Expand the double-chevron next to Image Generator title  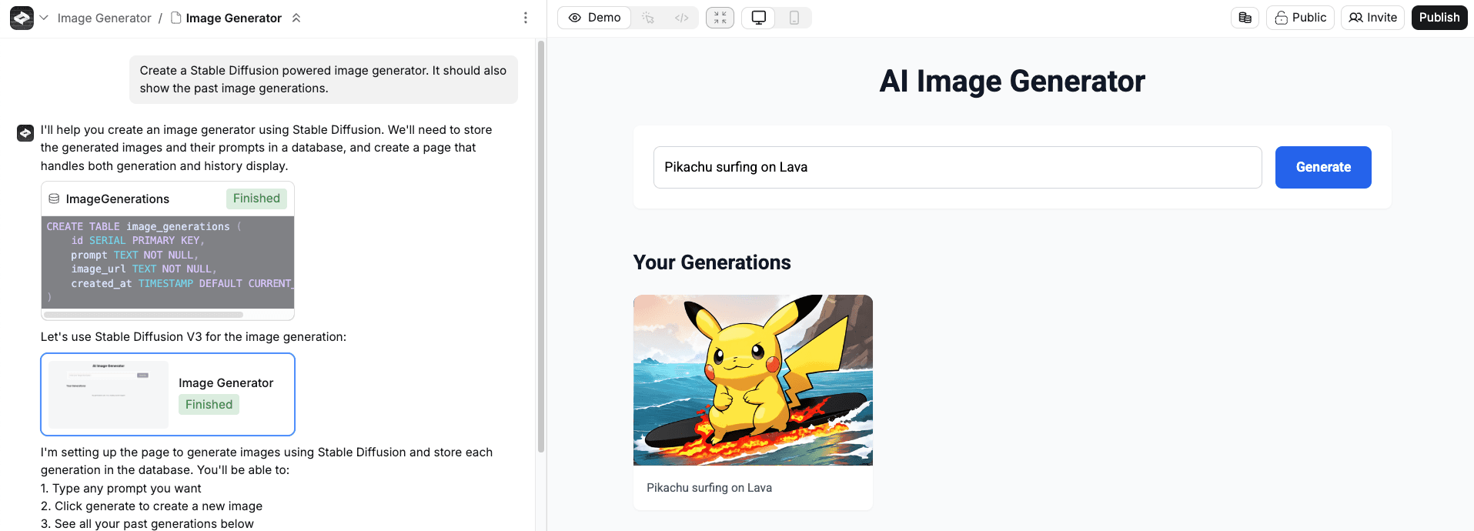[296, 18]
